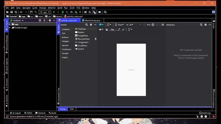Open the orientation dropdown in design toolbar
Image resolution: width=221 pixels, height=124 pixels.
pyautogui.click(x=109, y=25)
